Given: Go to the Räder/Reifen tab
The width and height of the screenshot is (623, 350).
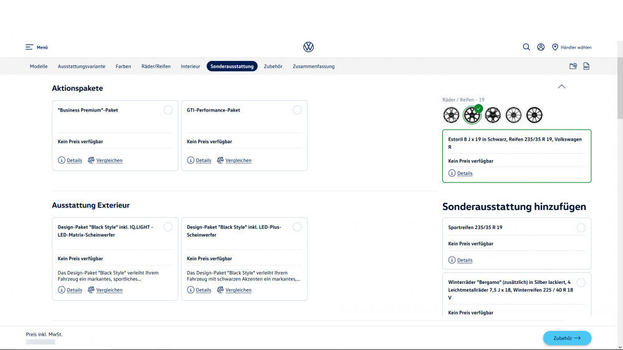Looking at the screenshot, I should [156, 67].
